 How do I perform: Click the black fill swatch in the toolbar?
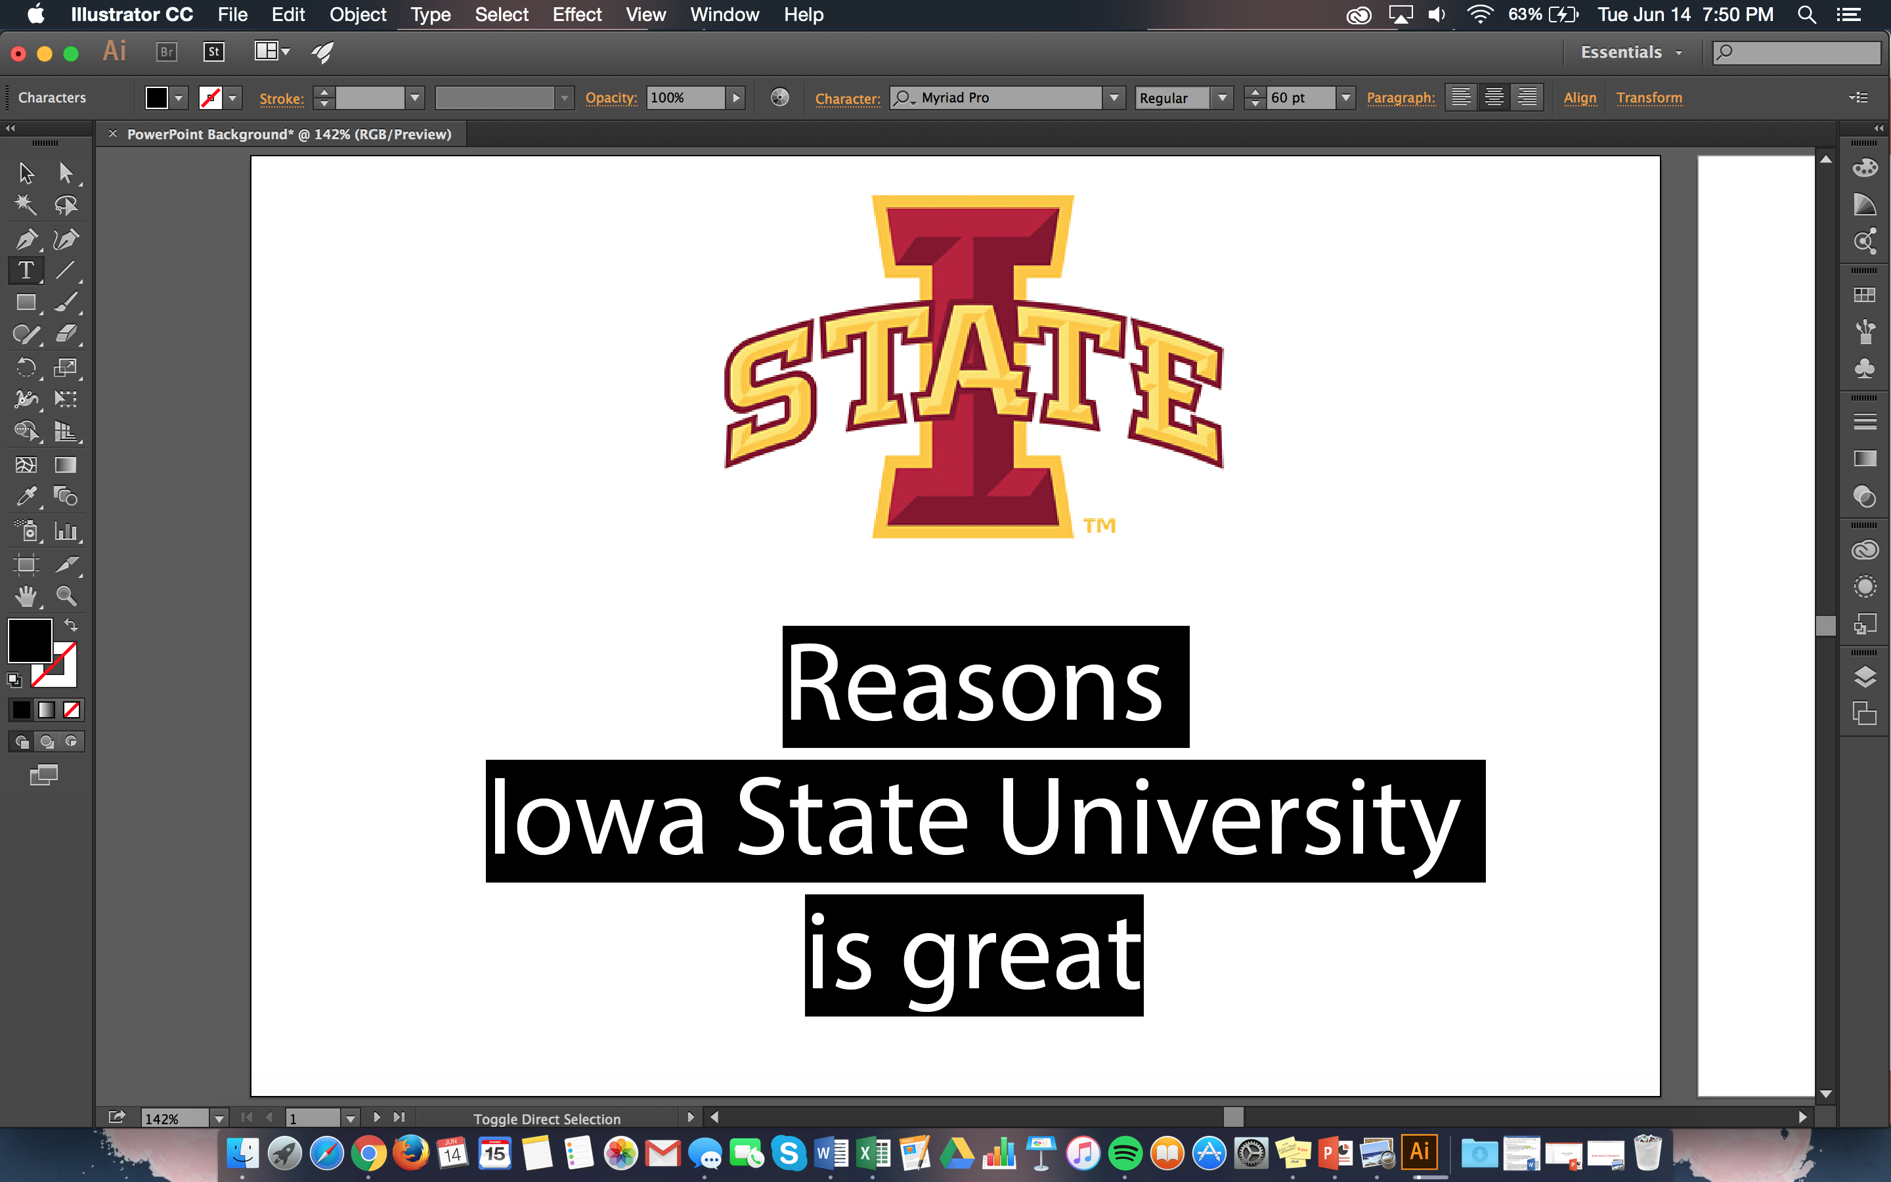157,97
